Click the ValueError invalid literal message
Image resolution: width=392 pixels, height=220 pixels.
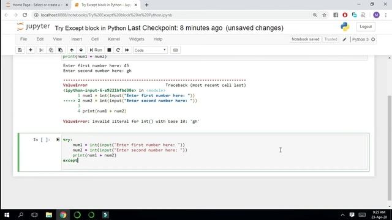point(131,122)
